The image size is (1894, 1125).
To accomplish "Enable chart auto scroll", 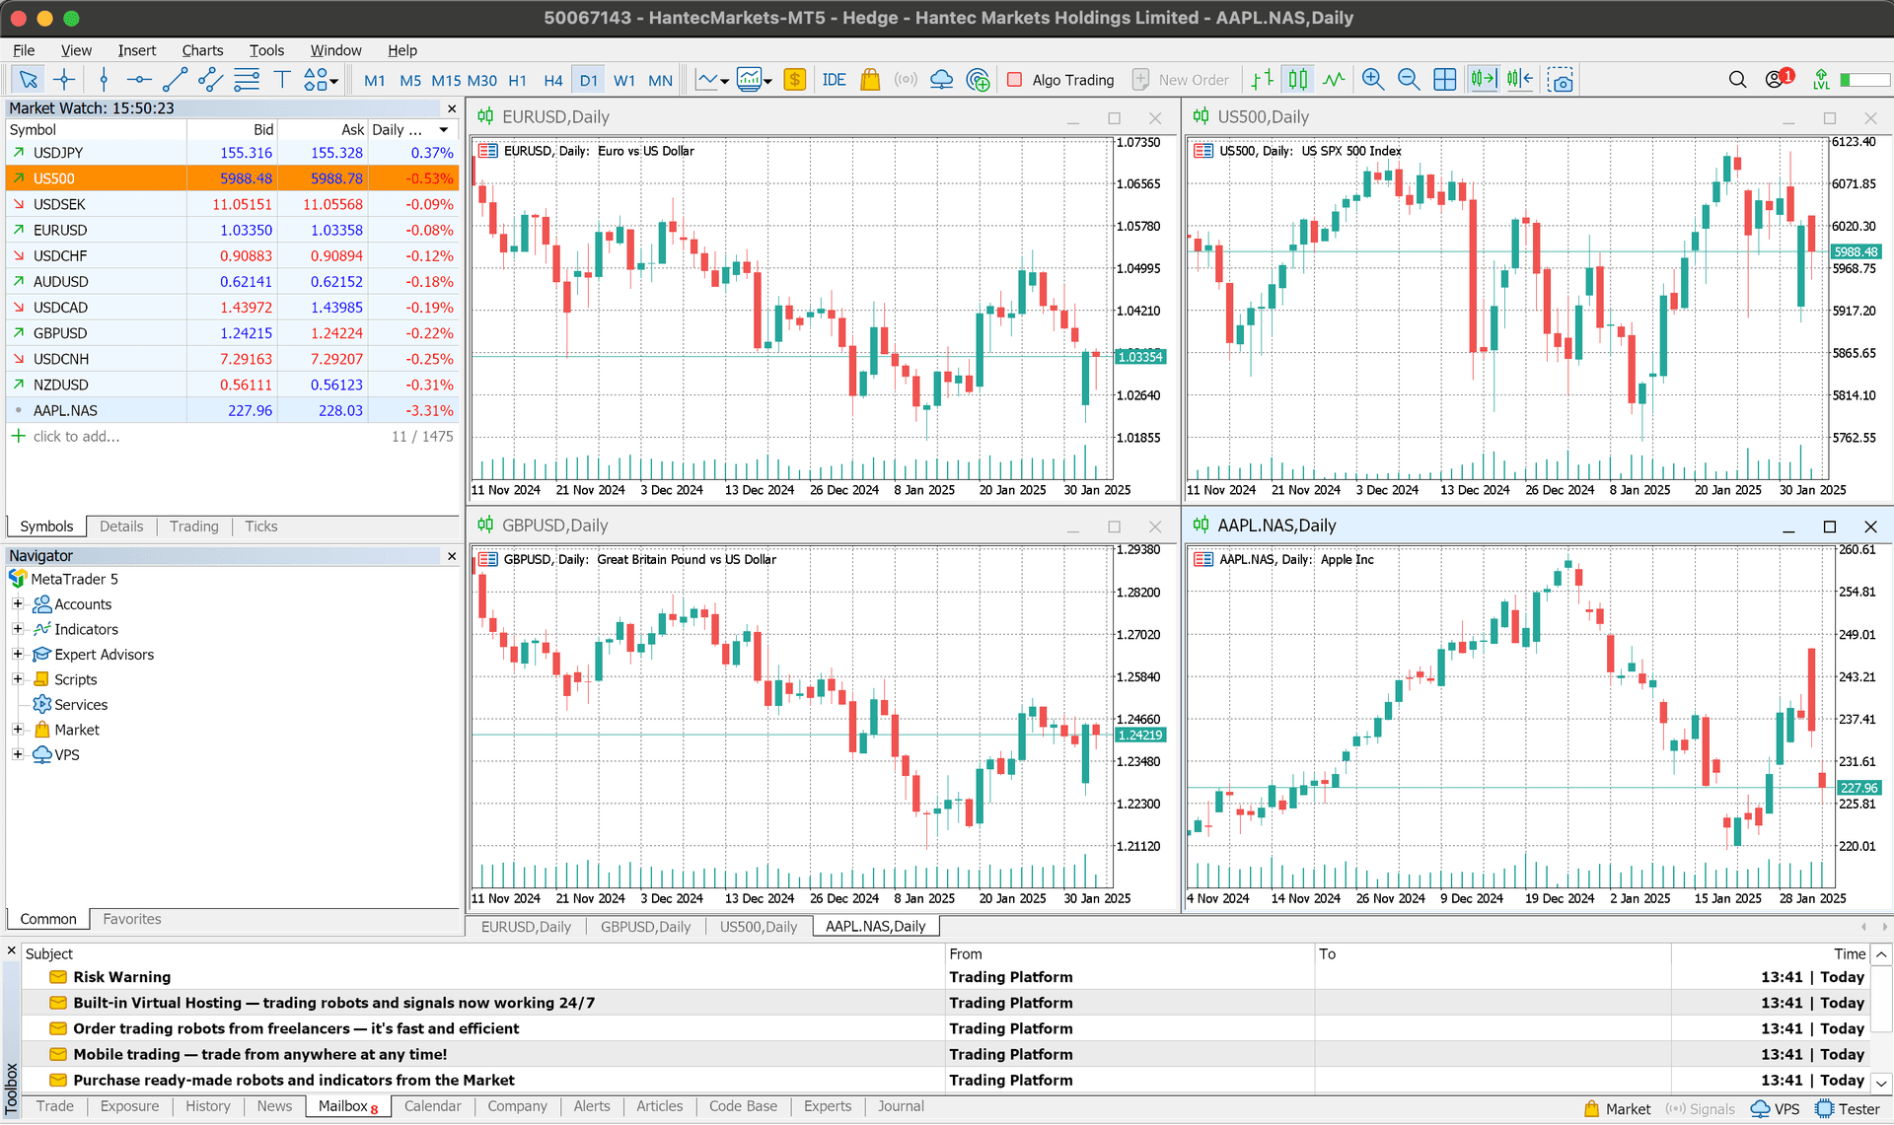I will [x=1483, y=79].
